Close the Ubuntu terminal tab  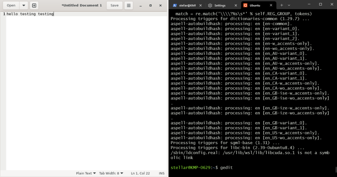[x=271, y=5]
